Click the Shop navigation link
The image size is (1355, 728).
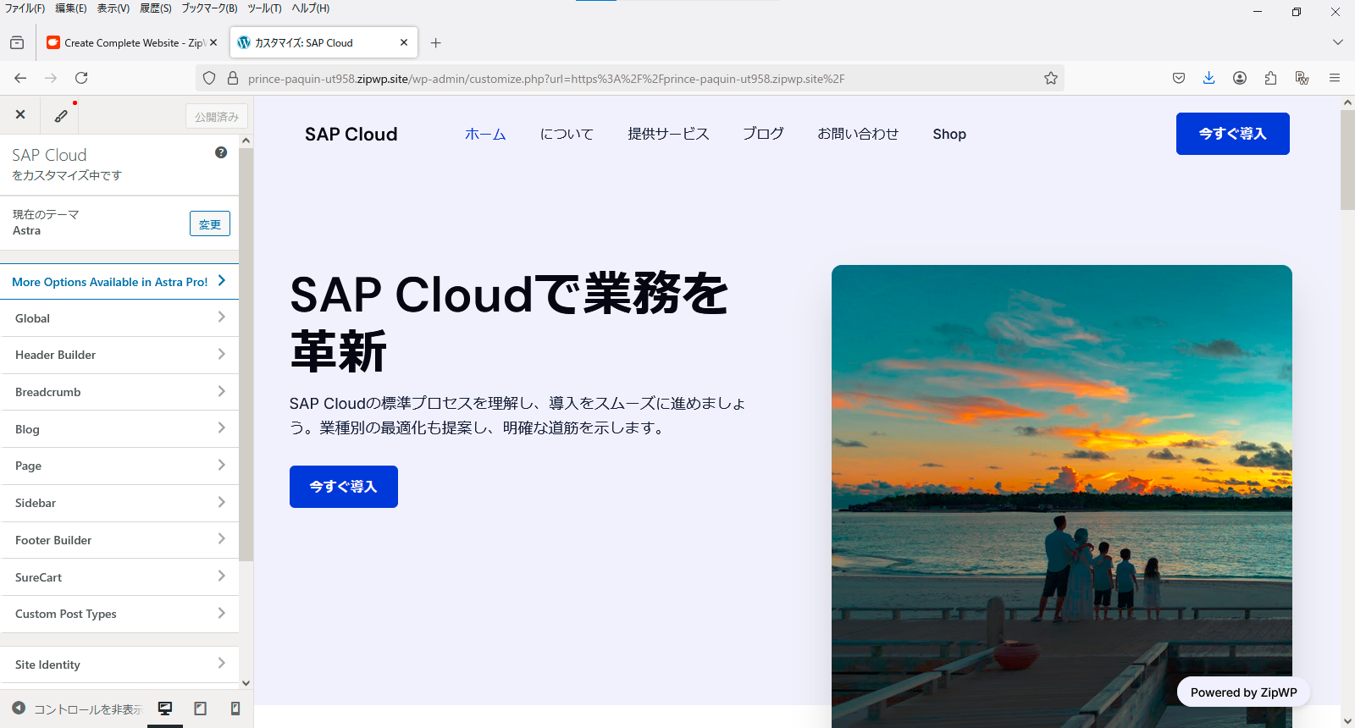949,134
